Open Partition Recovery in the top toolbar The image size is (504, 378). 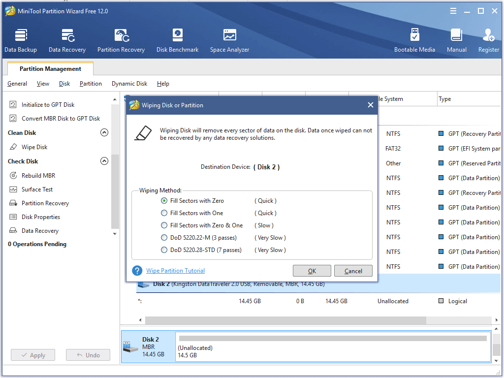pyautogui.click(x=121, y=40)
